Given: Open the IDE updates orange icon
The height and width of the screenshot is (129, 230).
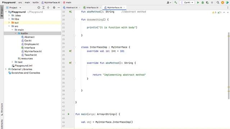Looking at the screenshot, I should [x=222, y=3].
